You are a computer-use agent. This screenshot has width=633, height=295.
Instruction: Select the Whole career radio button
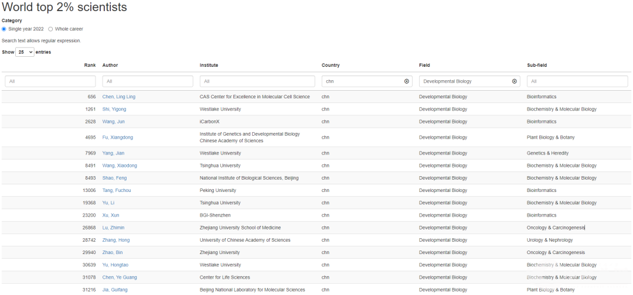coord(50,29)
